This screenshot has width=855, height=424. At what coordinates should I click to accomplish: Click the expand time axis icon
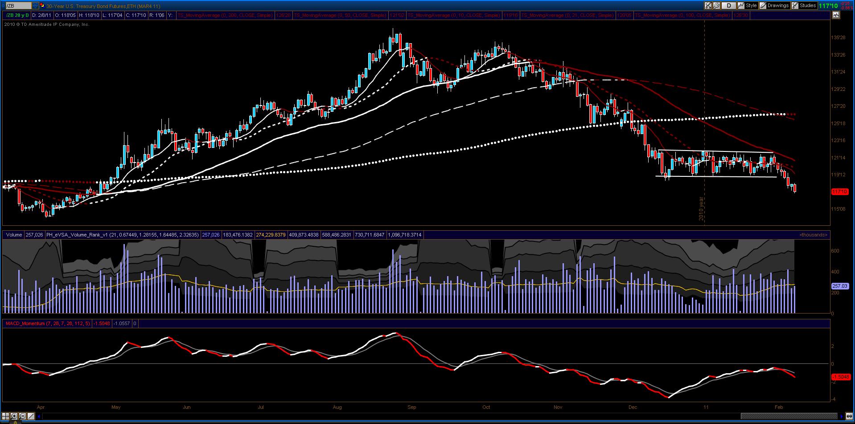(x=849, y=416)
